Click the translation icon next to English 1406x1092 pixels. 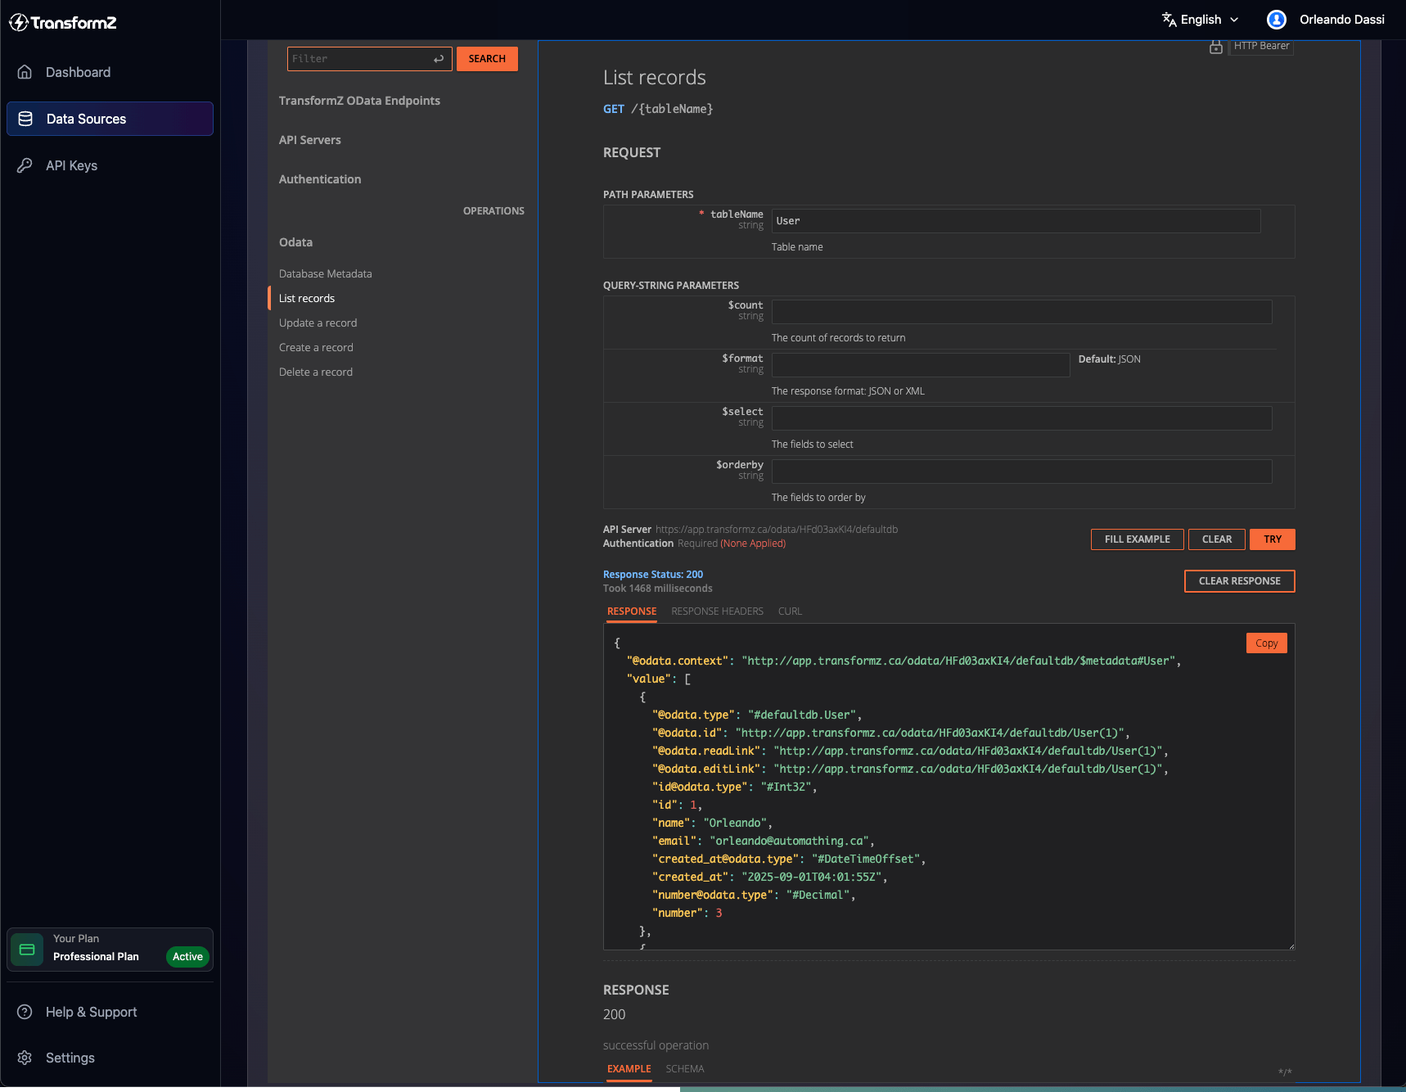(1169, 19)
